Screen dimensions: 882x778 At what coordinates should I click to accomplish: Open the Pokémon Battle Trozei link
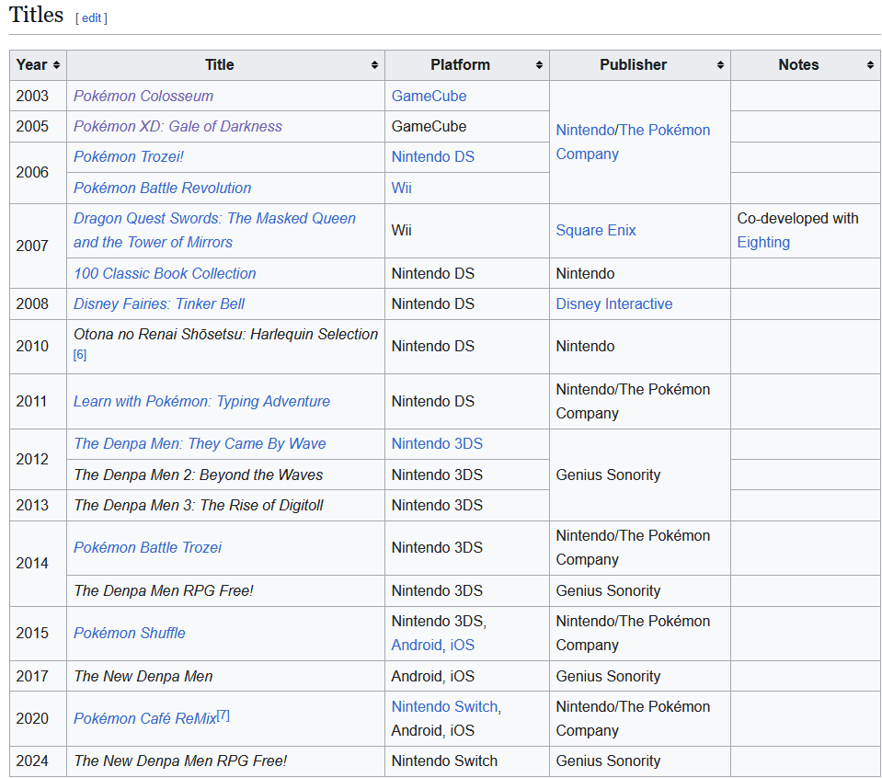[148, 548]
